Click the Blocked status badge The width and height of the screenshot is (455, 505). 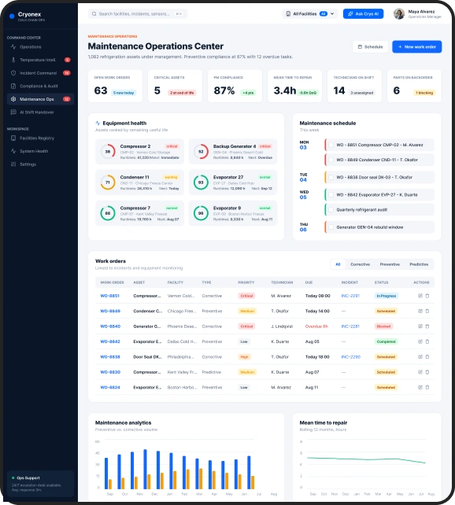pyautogui.click(x=383, y=326)
